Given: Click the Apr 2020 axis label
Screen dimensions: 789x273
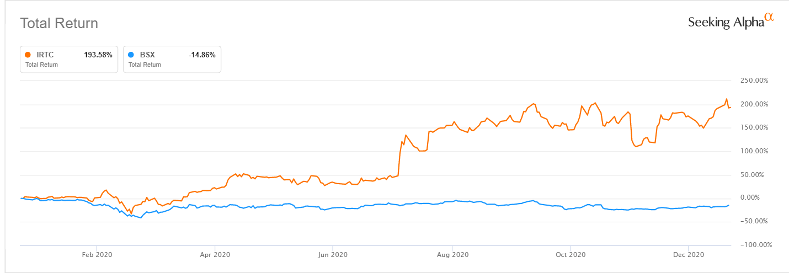Looking at the screenshot, I should 215,255.
